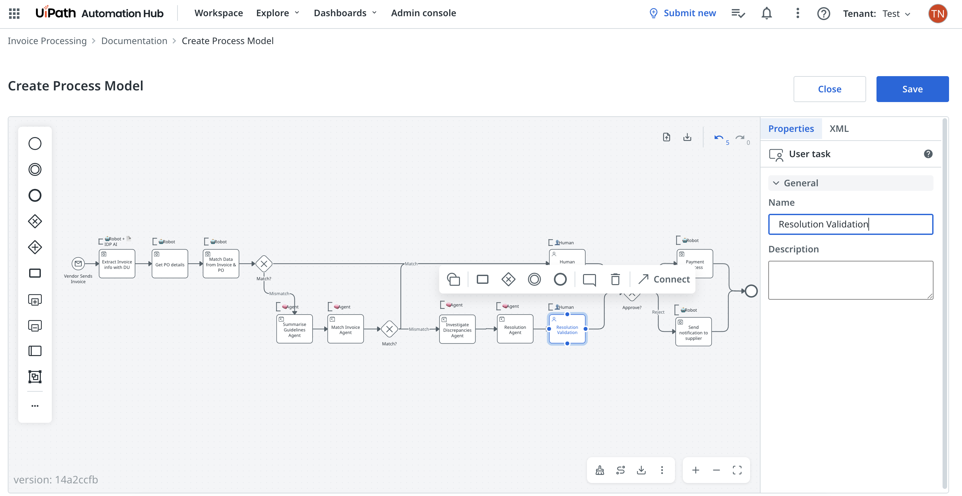The height and width of the screenshot is (496, 962).
Task: Zoom out on the canvas
Action: pyautogui.click(x=716, y=470)
